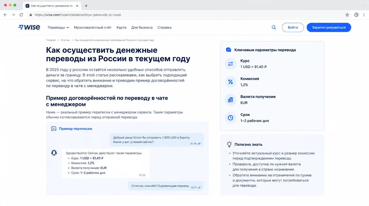Click the manager headset avatar in chat
The width and height of the screenshot is (369, 206).
[54, 153]
